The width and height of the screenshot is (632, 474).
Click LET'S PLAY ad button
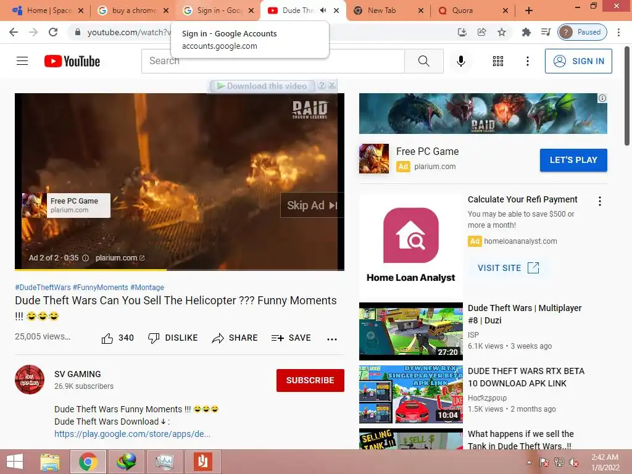573,160
